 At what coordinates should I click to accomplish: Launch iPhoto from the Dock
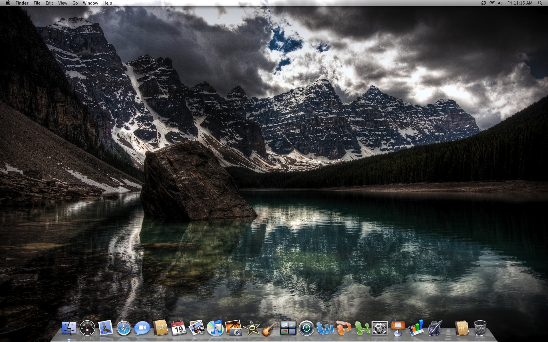(x=233, y=328)
